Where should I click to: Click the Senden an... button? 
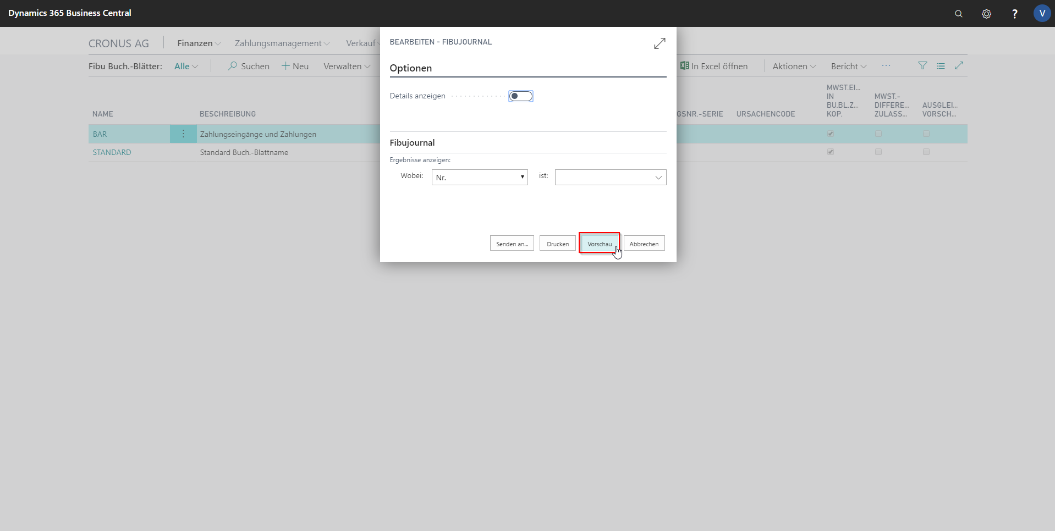(512, 244)
